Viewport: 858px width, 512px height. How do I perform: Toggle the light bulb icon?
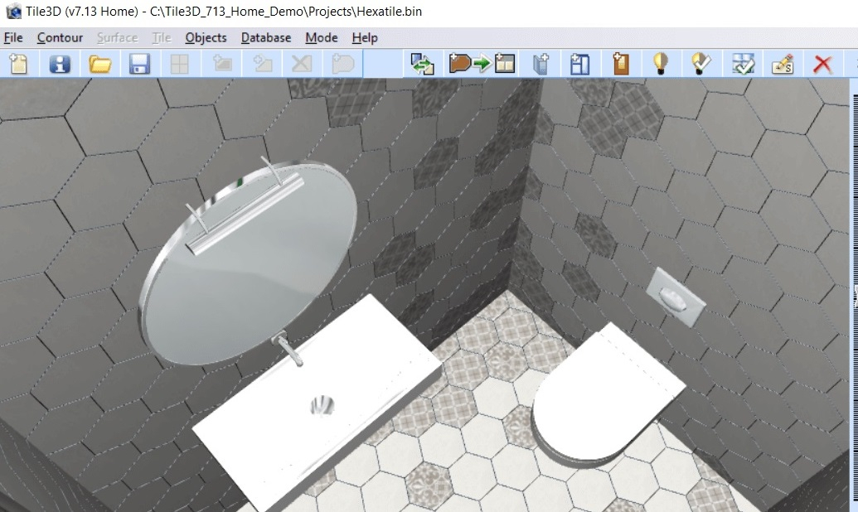[661, 64]
